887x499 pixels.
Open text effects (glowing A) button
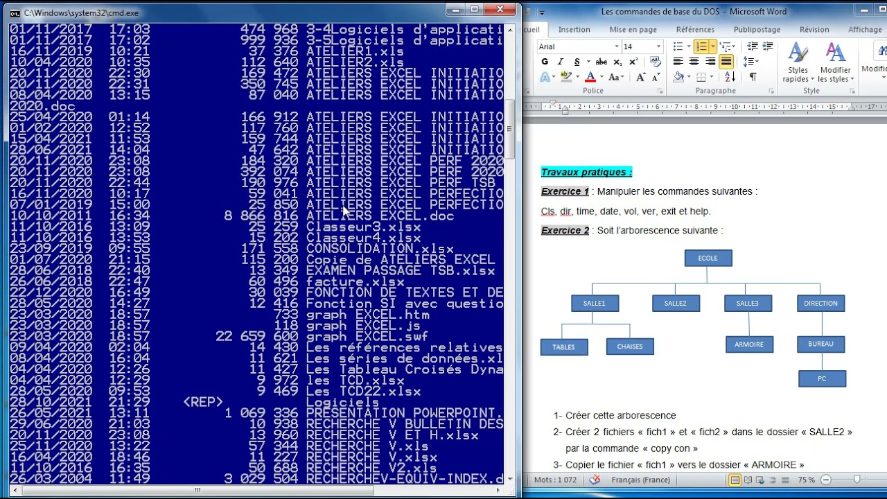point(545,77)
